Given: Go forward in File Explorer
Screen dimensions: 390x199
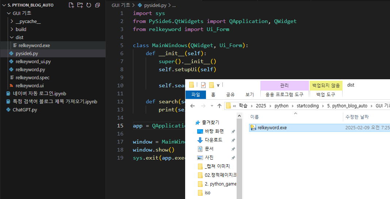Looking at the screenshot, I should click(203, 106).
